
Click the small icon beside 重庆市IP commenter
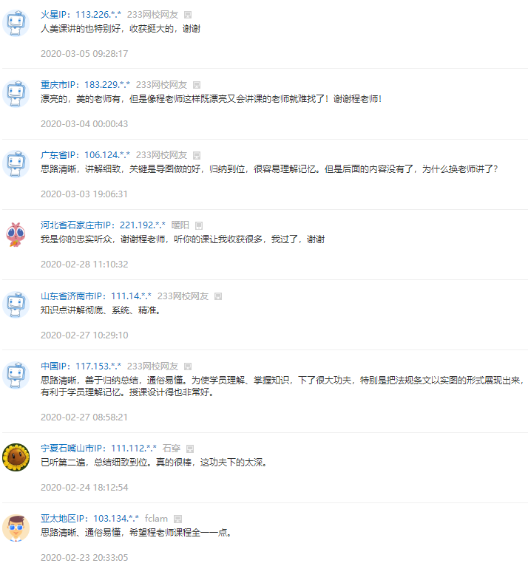(197, 85)
